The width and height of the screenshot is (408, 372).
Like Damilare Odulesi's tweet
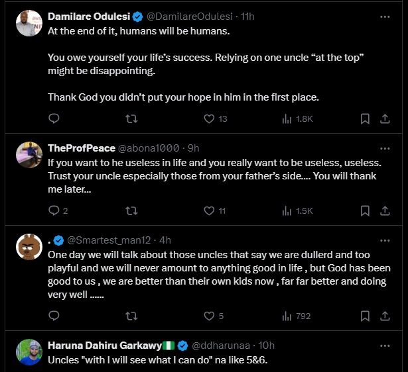pos(209,119)
